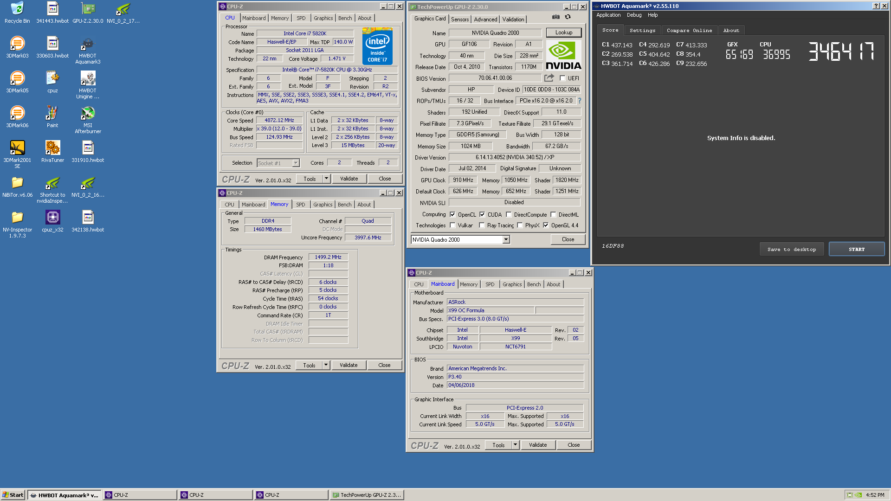
Task: Open the RivaTuner desktop icon
Action: 52,152
